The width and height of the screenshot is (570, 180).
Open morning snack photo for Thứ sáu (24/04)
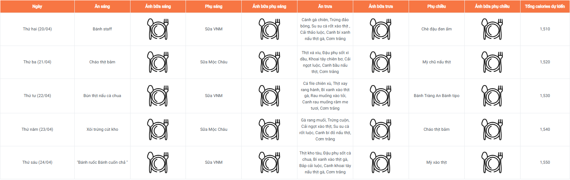[x=269, y=162]
